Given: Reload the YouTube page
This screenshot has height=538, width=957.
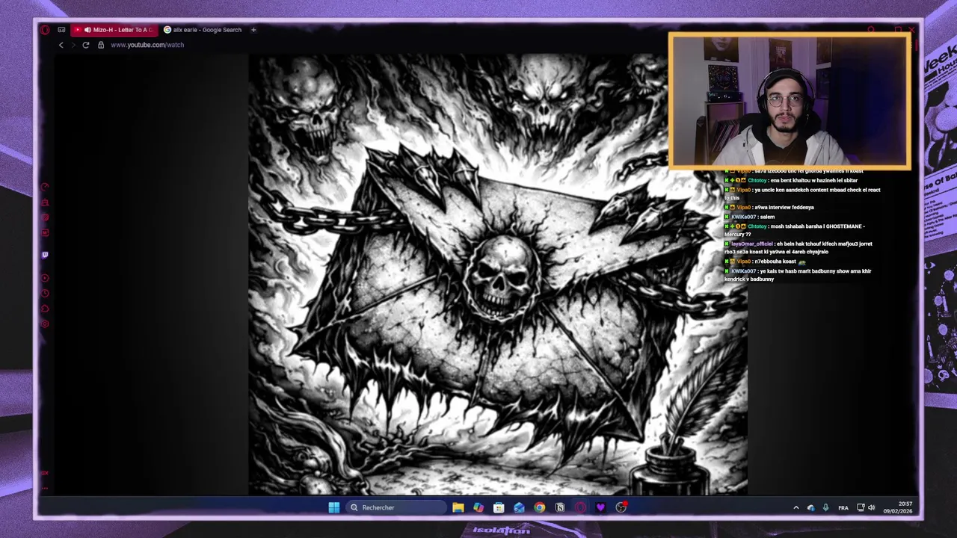Looking at the screenshot, I should tap(86, 45).
